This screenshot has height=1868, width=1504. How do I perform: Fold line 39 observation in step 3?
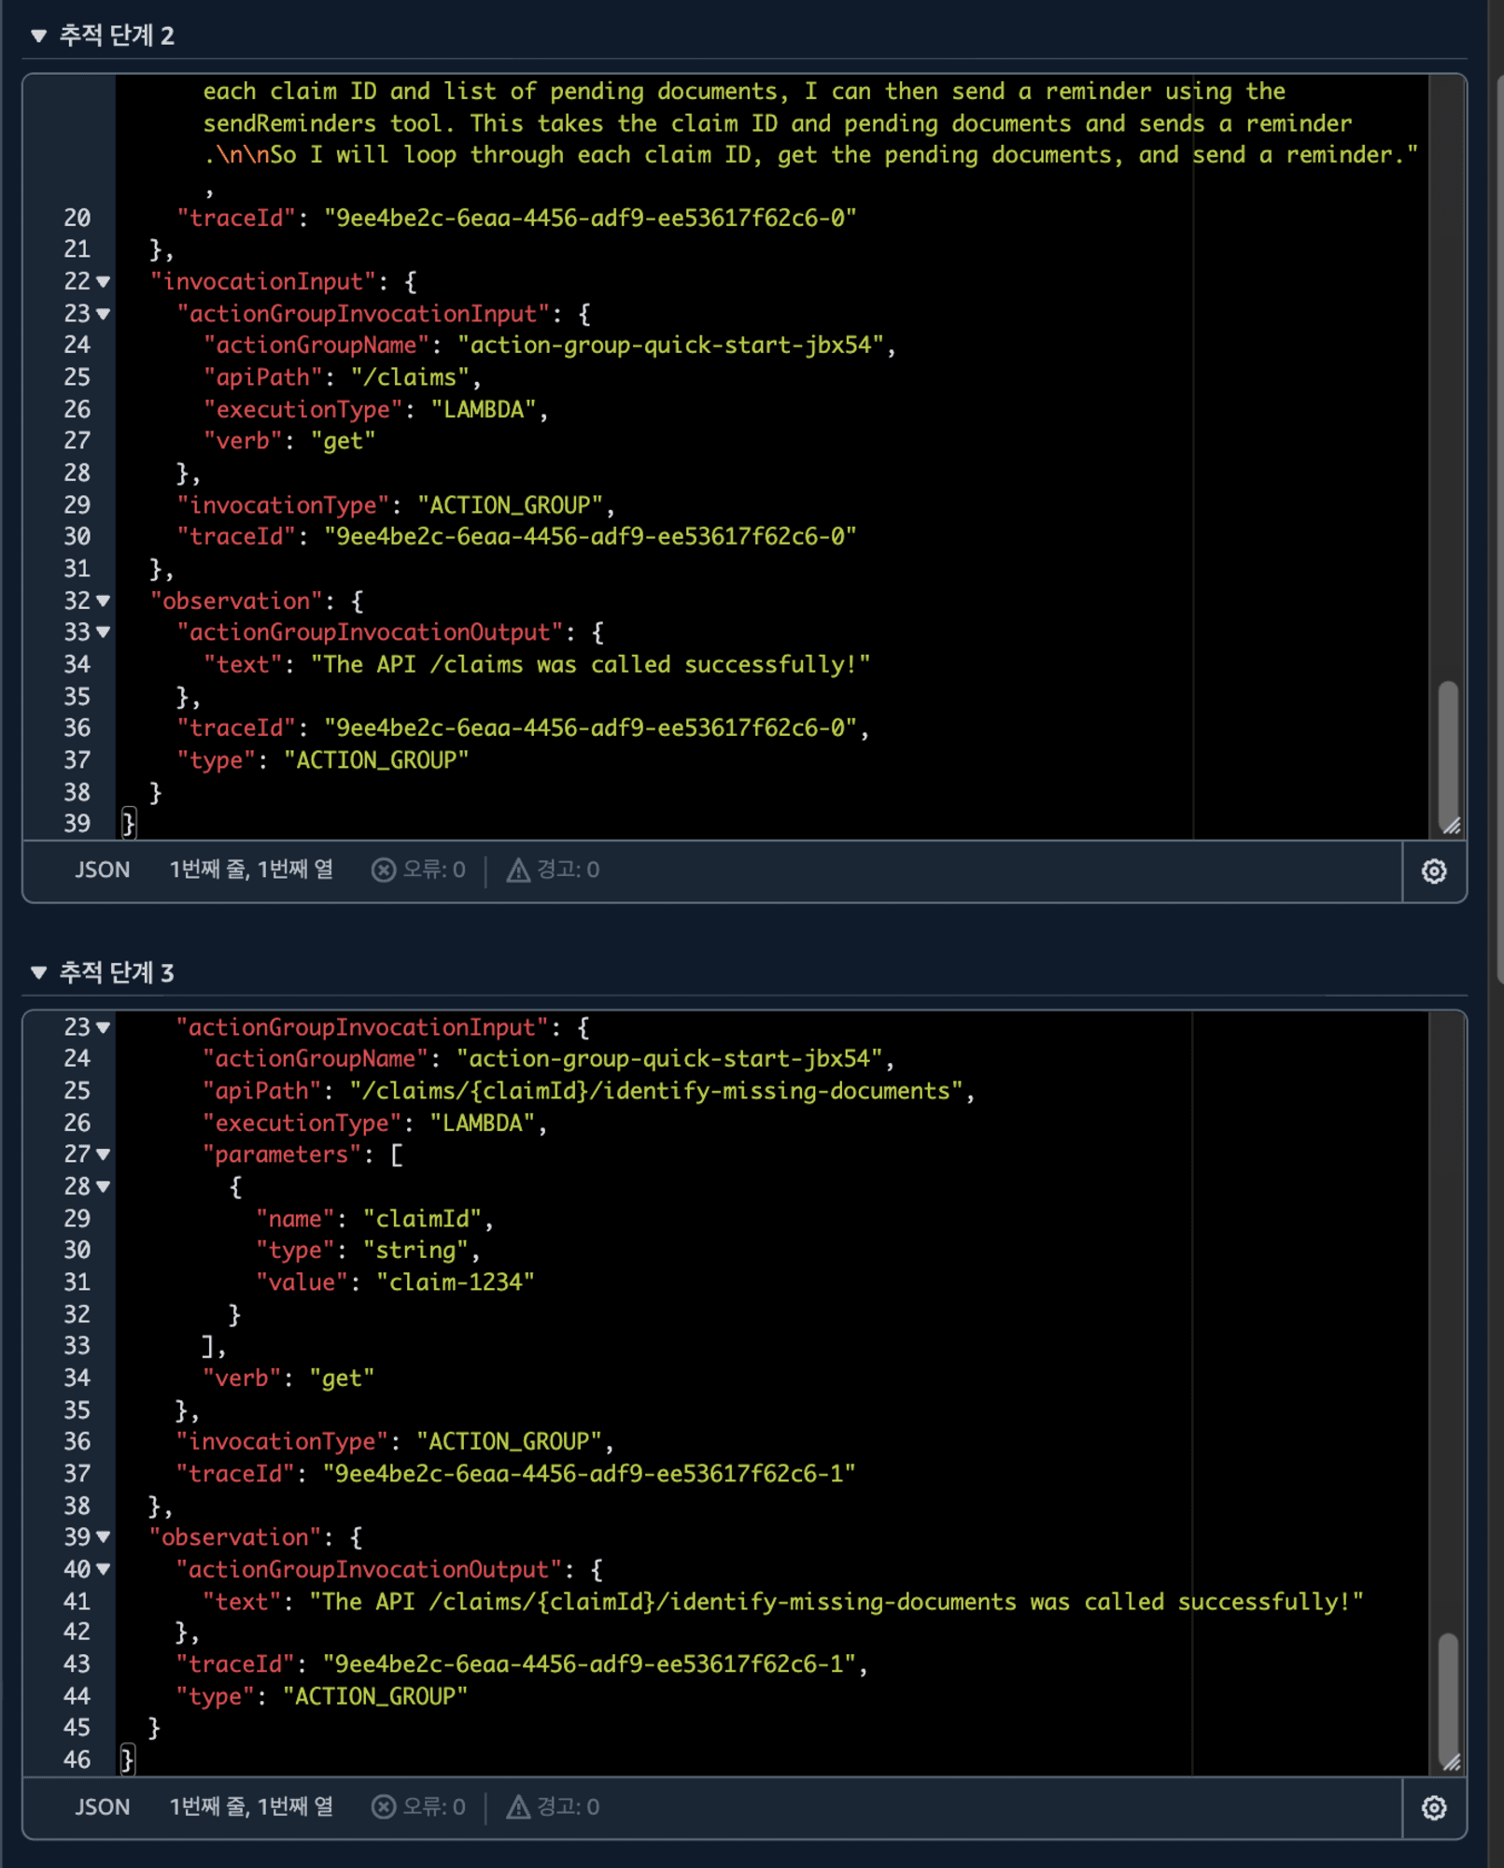pos(103,1537)
